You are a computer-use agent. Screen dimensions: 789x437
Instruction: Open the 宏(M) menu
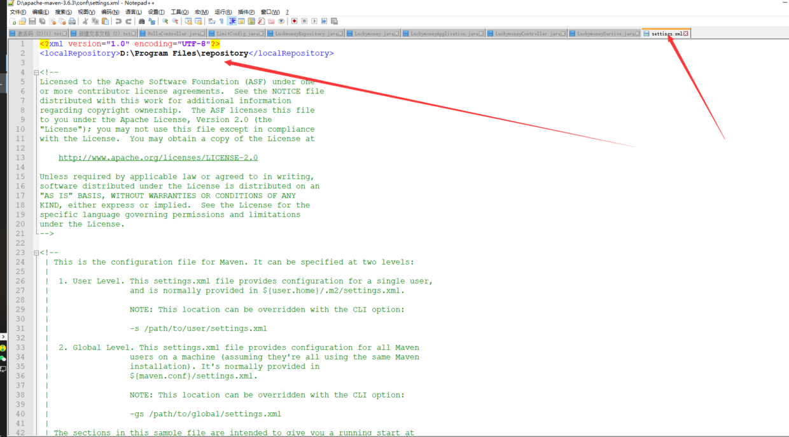[202, 12]
